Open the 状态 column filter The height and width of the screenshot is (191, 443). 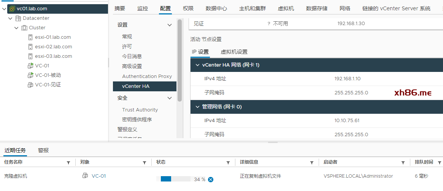[x=228, y=162]
